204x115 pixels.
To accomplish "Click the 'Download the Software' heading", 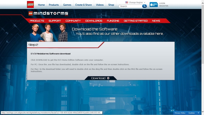I will [95, 29].
